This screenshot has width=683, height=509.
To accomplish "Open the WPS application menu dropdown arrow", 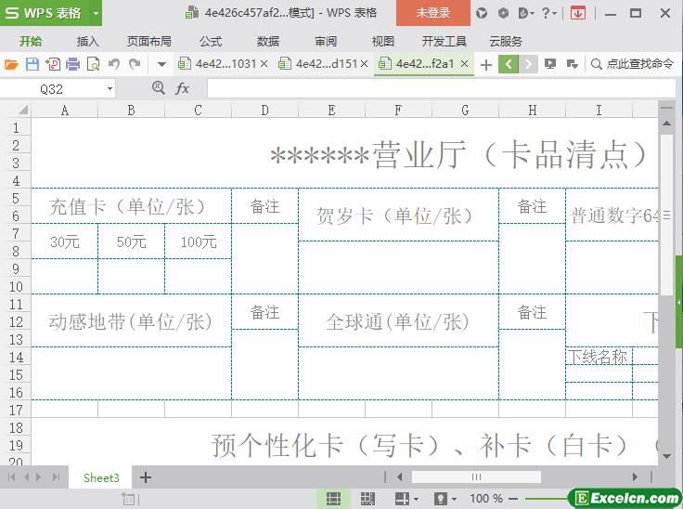I will pyautogui.click(x=96, y=13).
